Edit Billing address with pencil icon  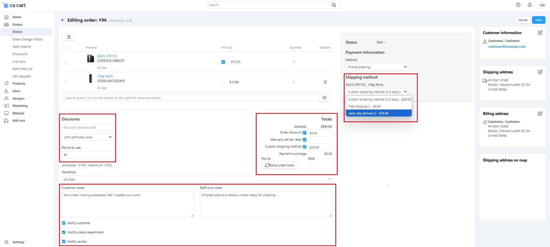pos(540,114)
